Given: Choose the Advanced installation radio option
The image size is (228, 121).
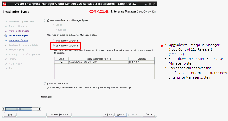Looking at the screenshot, I should click(54, 30).
